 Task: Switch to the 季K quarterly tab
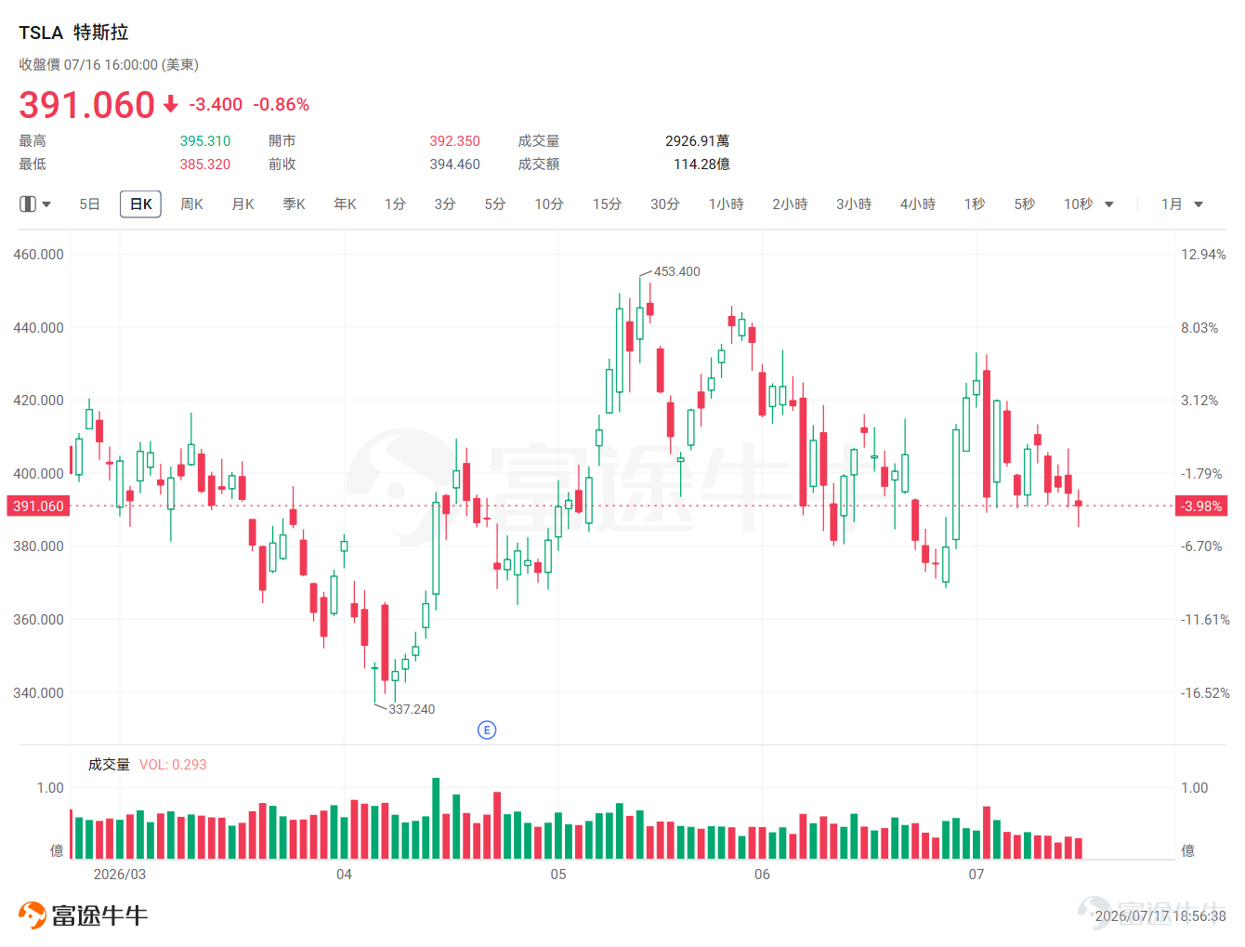coord(294,204)
